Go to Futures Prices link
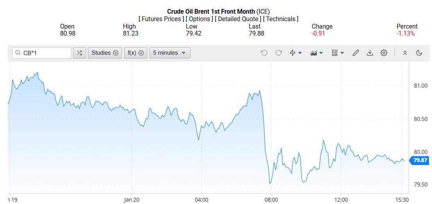The image size is (432, 204). (x=161, y=19)
